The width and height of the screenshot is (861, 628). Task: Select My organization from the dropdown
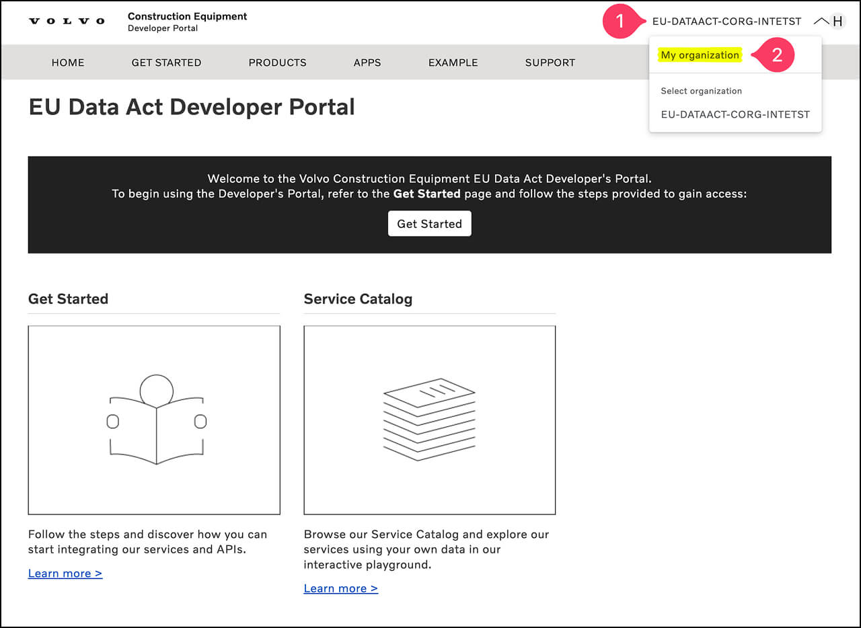pos(700,55)
